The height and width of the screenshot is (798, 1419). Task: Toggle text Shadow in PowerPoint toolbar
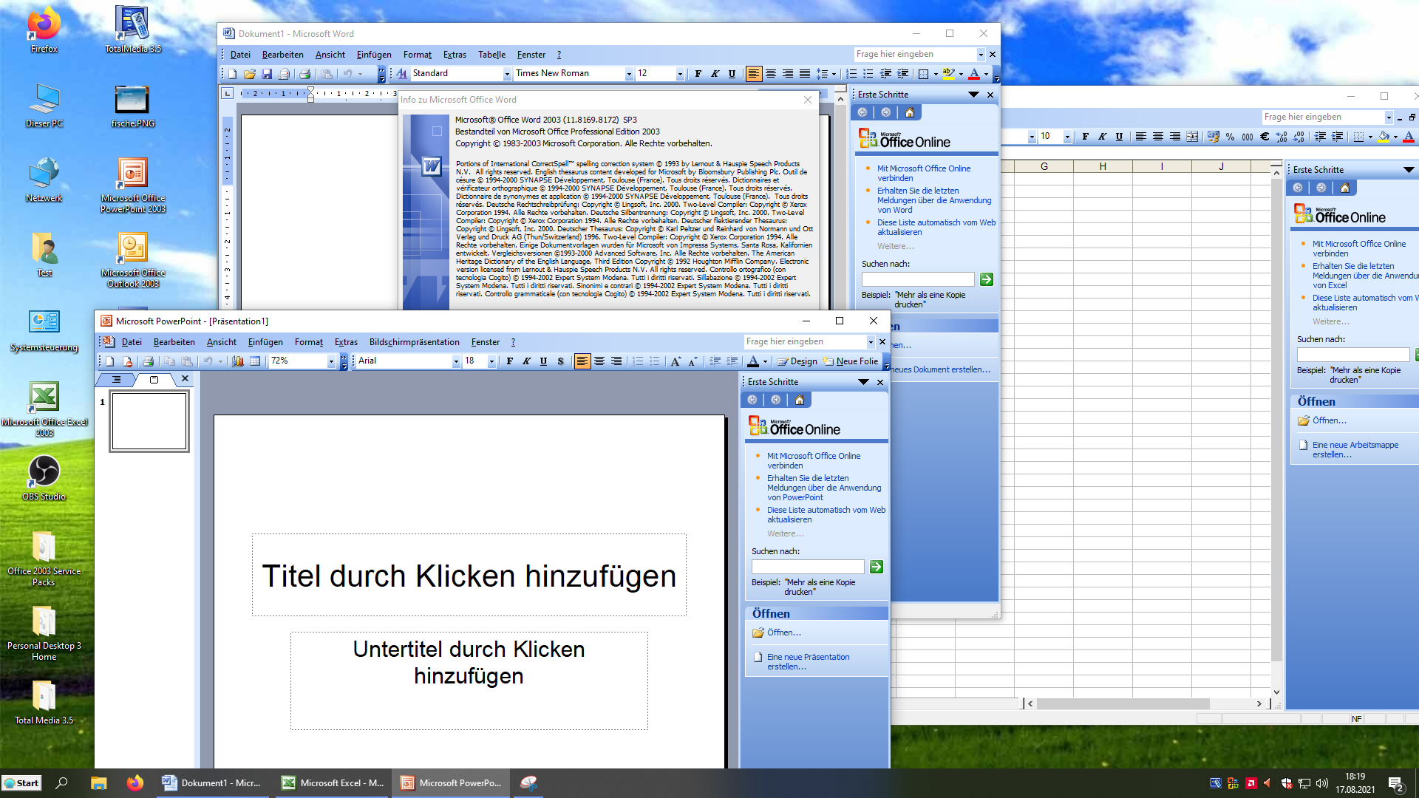coord(560,361)
